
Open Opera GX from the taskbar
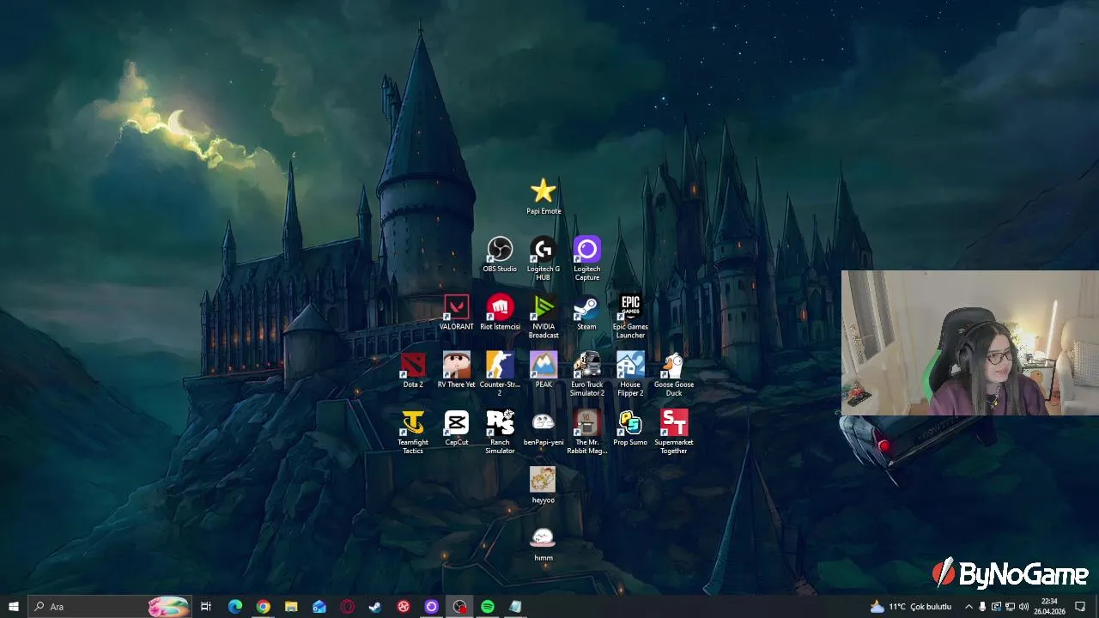(348, 607)
